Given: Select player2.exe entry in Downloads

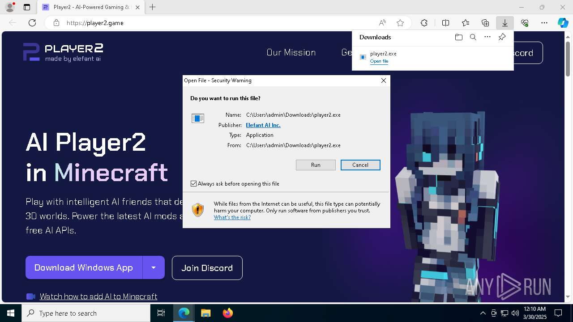Looking at the screenshot, I should (x=432, y=57).
